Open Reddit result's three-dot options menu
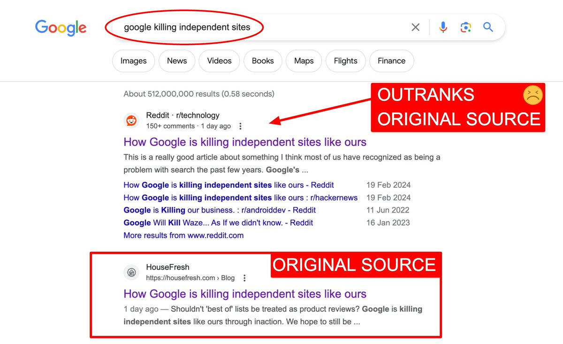Image resolution: width=563 pixels, height=344 pixels. coord(240,126)
